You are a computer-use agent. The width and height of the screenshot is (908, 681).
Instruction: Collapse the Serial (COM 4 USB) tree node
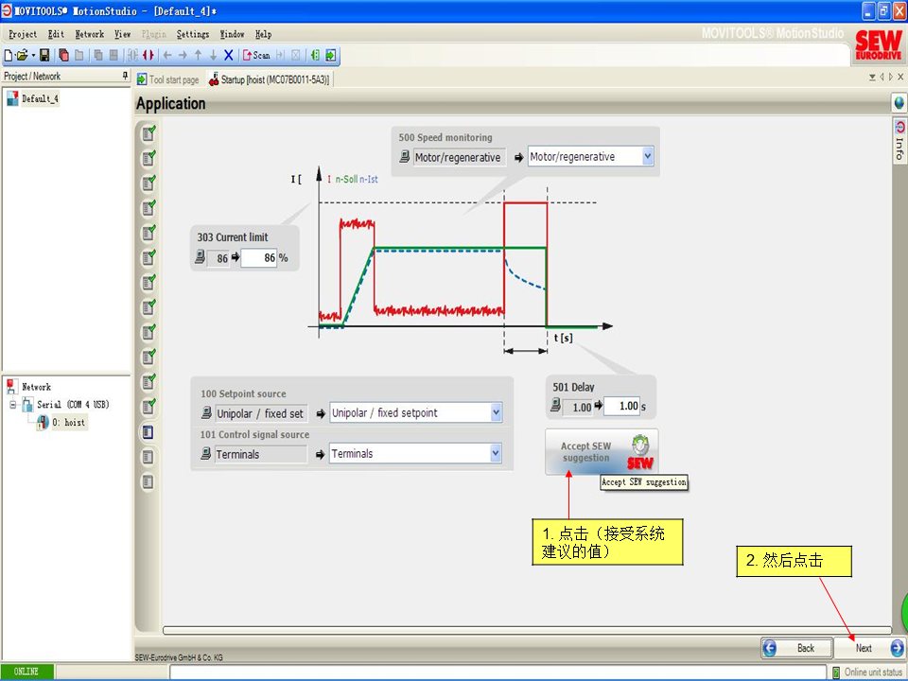pyautogui.click(x=13, y=405)
